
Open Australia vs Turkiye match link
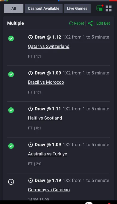click(x=48, y=154)
